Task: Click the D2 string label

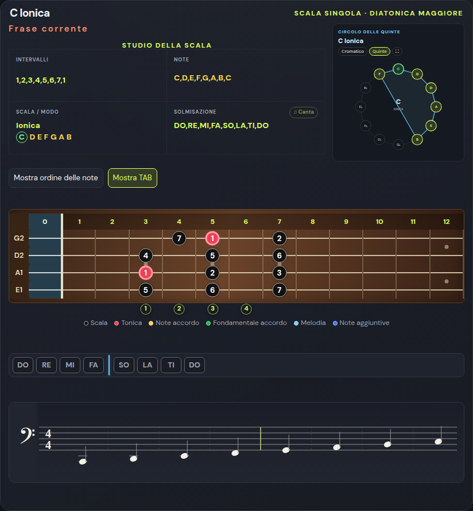Action: point(19,255)
